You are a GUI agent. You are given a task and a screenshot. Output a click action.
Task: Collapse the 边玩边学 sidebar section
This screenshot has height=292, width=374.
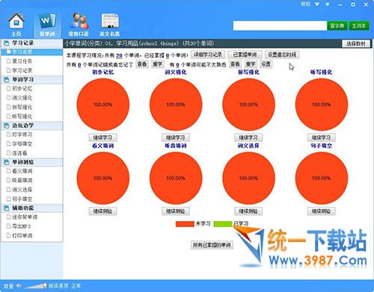32,125
